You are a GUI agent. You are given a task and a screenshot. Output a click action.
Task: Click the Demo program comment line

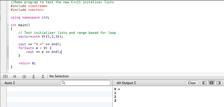62,2
